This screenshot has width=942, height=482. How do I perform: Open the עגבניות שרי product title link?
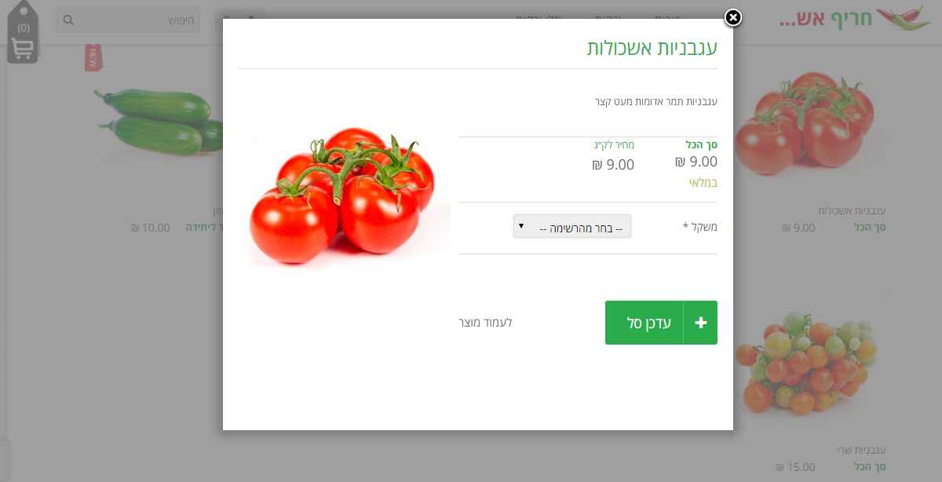click(x=861, y=451)
